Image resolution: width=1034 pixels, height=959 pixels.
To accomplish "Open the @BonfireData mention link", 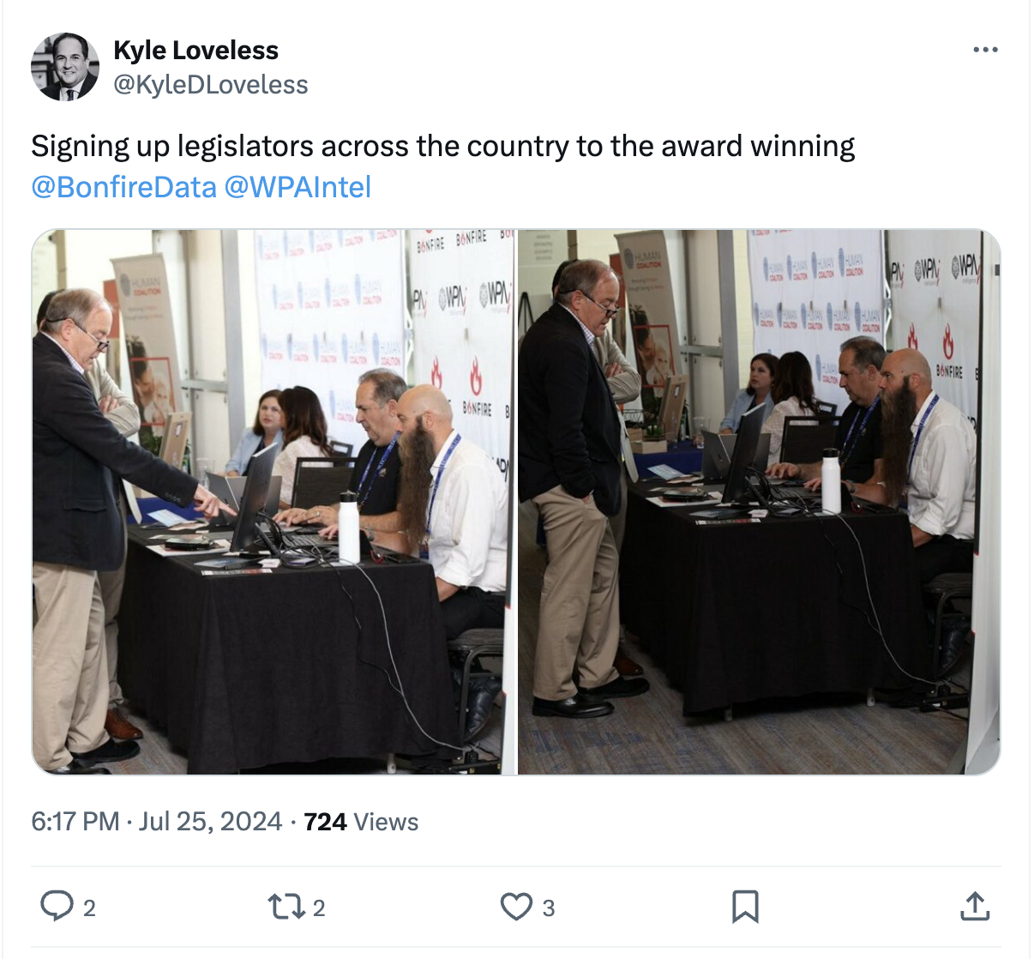I will [123, 187].
